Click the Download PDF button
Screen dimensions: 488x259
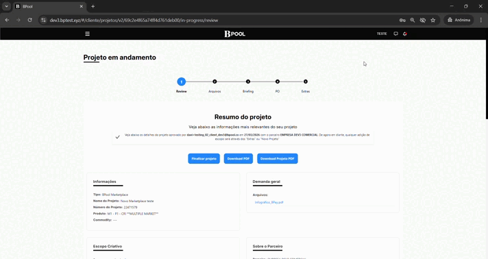(239, 158)
